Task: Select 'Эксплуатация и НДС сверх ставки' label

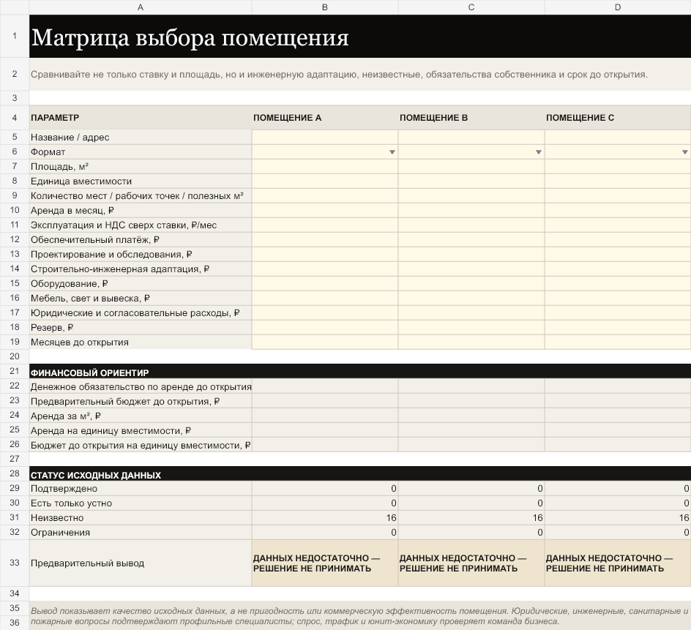Action: point(141,225)
